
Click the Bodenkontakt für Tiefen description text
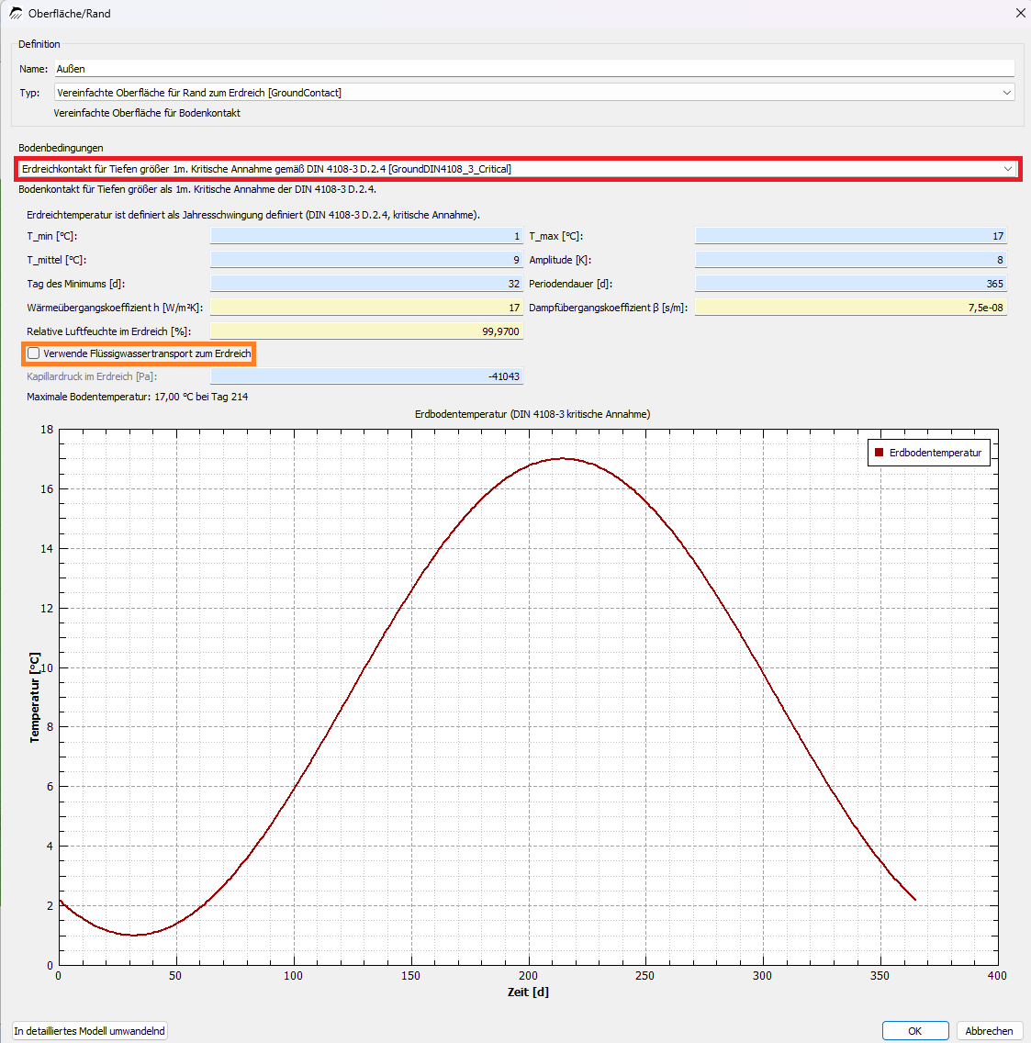[x=197, y=189]
